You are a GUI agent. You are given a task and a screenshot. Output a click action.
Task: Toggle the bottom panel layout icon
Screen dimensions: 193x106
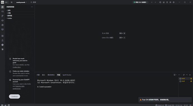point(164,2)
